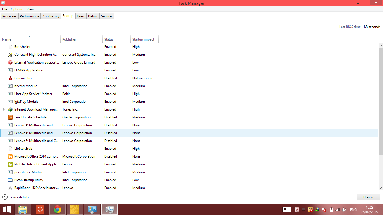
Task: Open the headphones music app on taskbar
Action: coord(40,209)
